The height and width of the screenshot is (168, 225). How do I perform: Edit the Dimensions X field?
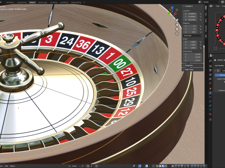(x=193, y=55)
